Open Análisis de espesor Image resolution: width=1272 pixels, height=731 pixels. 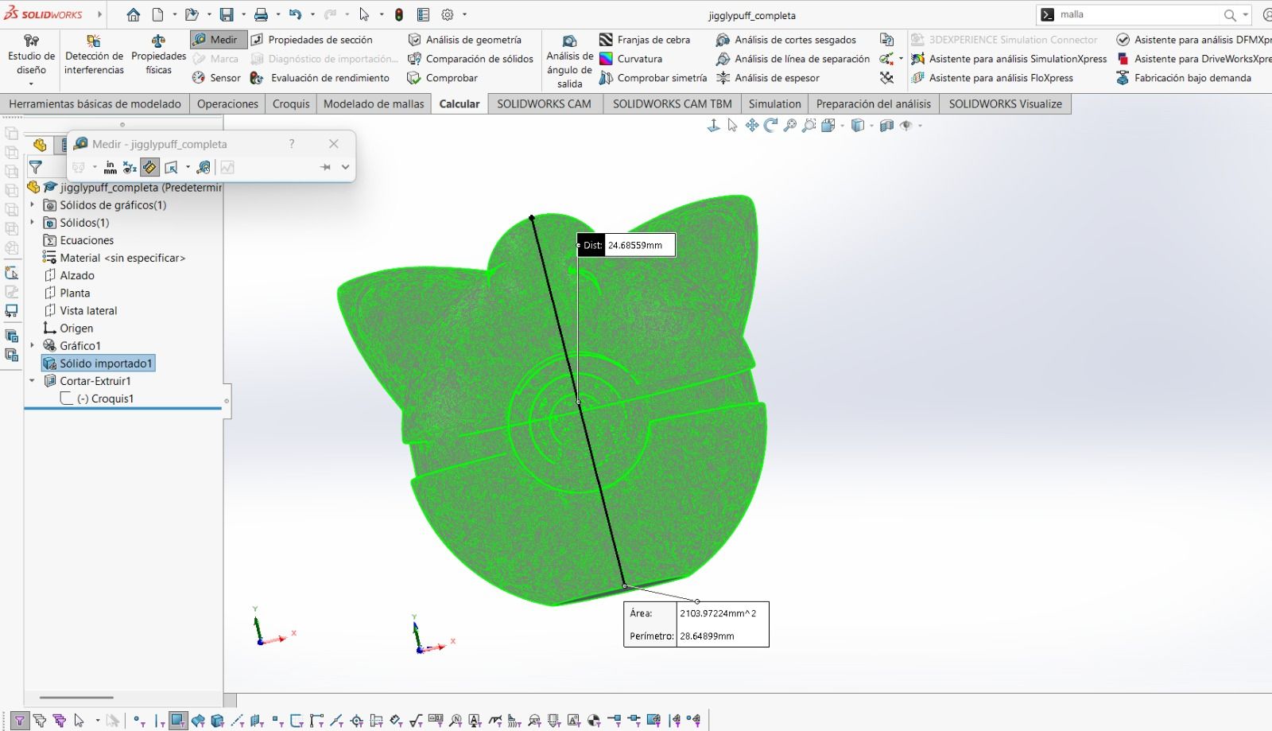[768, 78]
